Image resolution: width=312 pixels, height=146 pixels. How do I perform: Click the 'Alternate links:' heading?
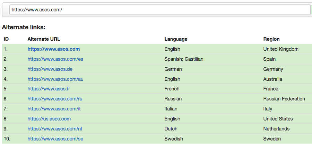pos(24,27)
